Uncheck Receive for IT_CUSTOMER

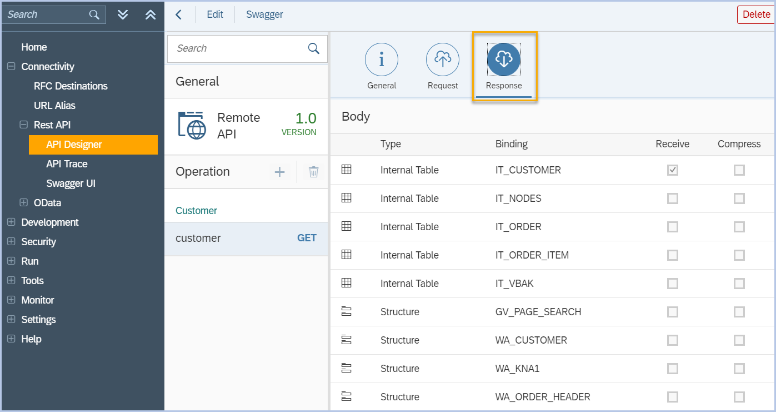[673, 170]
